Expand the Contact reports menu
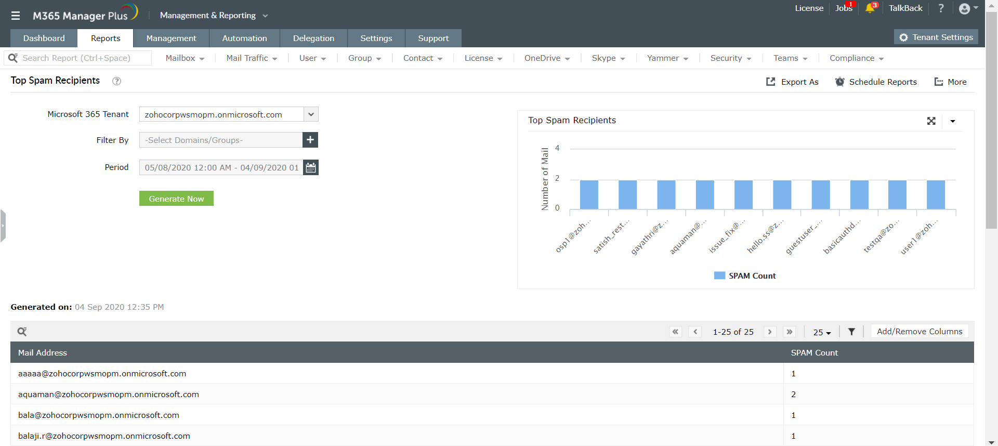This screenshot has width=998, height=446. (x=423, y=58)
